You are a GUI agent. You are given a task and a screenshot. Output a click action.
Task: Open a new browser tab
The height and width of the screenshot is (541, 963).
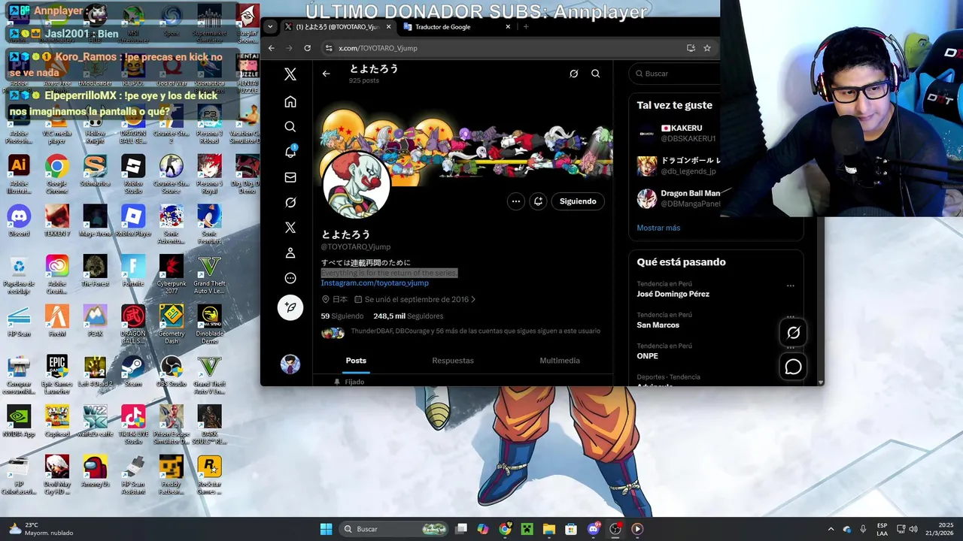(x=526, y=27)
